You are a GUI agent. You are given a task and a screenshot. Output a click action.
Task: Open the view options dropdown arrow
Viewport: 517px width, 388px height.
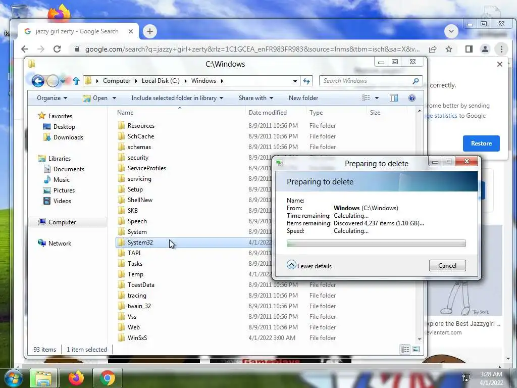pos(377,98)
